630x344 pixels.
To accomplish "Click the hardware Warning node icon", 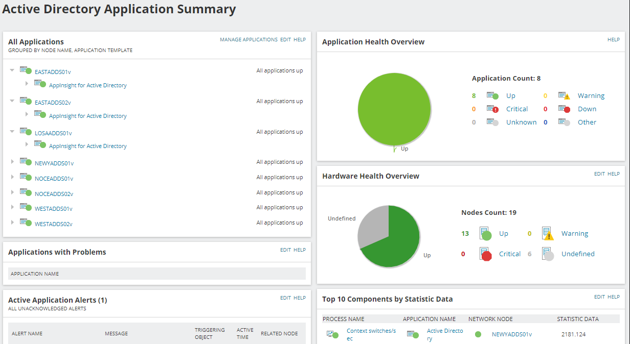I will [548, 234].
